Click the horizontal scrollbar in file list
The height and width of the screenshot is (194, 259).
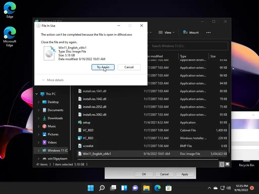pyautogui.click(x=148, y=159)
